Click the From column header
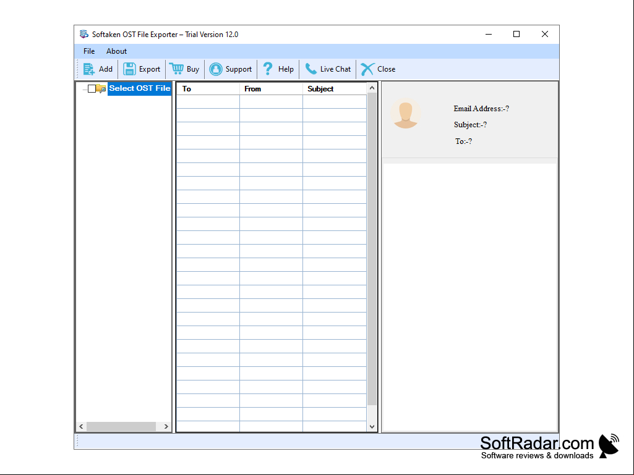 point(271,89)
